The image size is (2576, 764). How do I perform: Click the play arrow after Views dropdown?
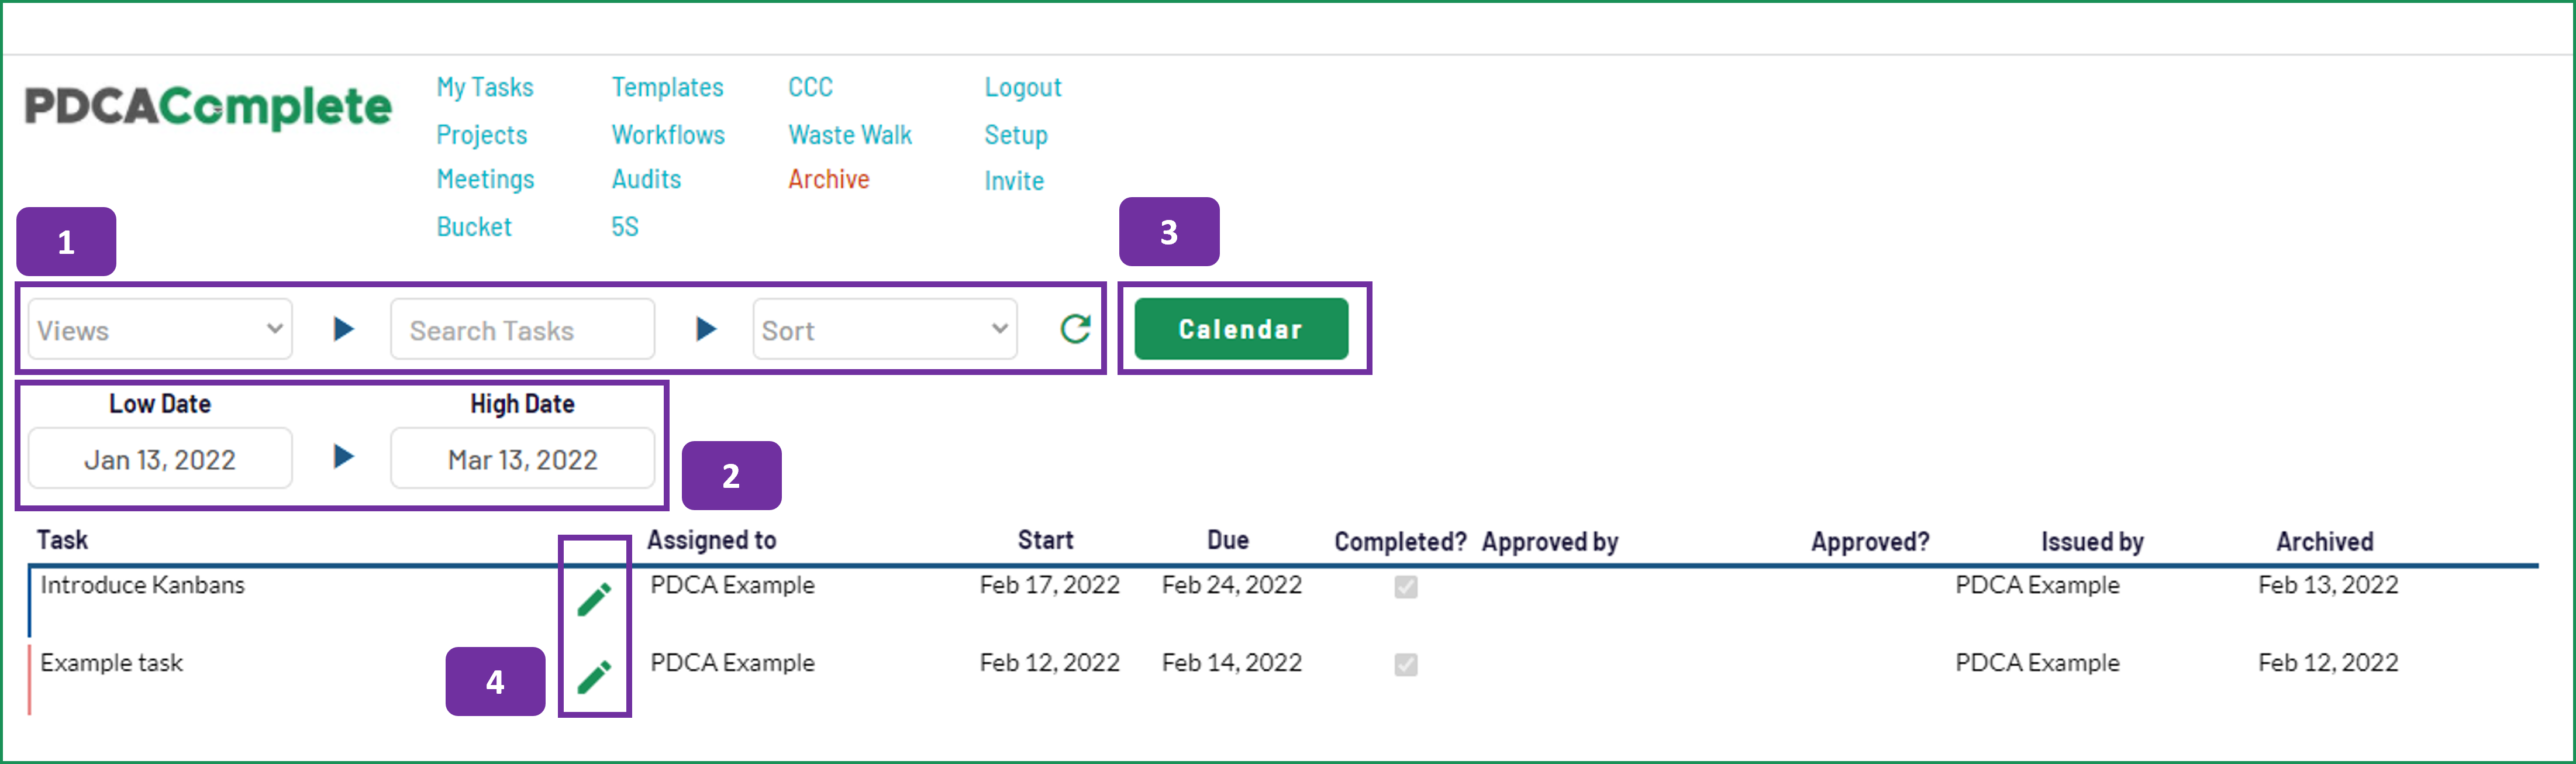(x=343, y=328)
